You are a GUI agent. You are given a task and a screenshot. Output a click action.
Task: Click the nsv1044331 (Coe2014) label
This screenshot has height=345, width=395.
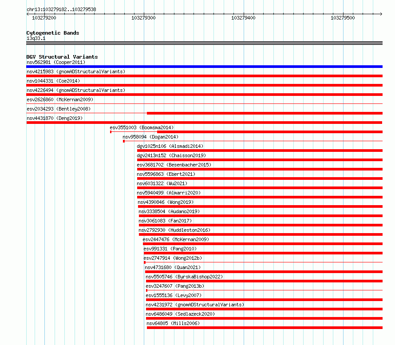pyautogui.click(x=53, y=81)
